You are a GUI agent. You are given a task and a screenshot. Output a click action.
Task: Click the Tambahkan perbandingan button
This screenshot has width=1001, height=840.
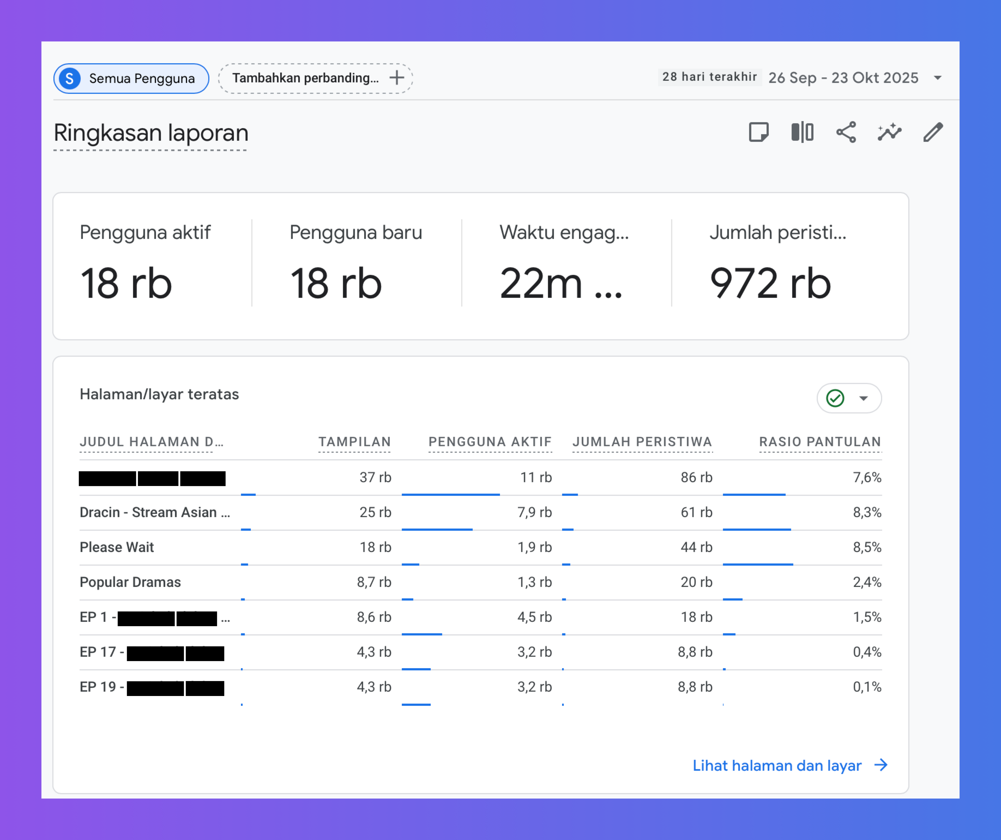[x=306, y=78]
